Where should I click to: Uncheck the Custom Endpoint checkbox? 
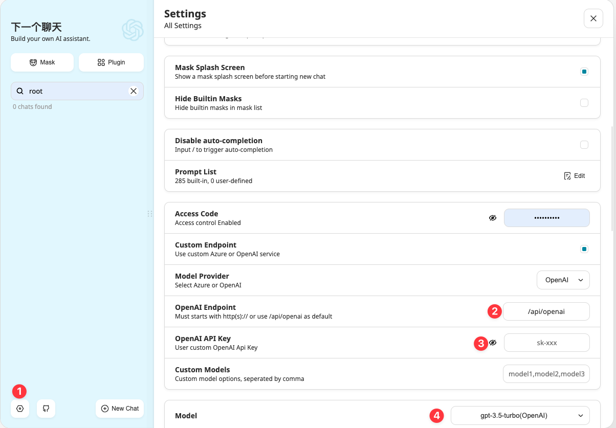(584, 249)
